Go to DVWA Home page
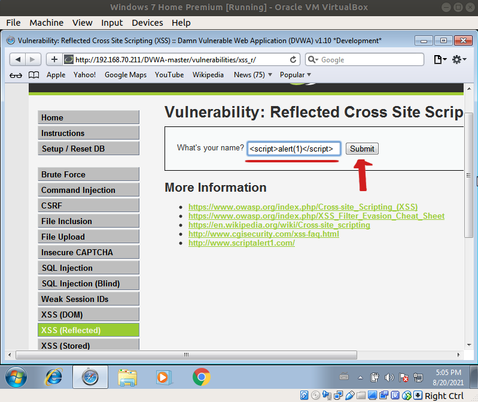478x402 pixels. [x=89, y=117]
